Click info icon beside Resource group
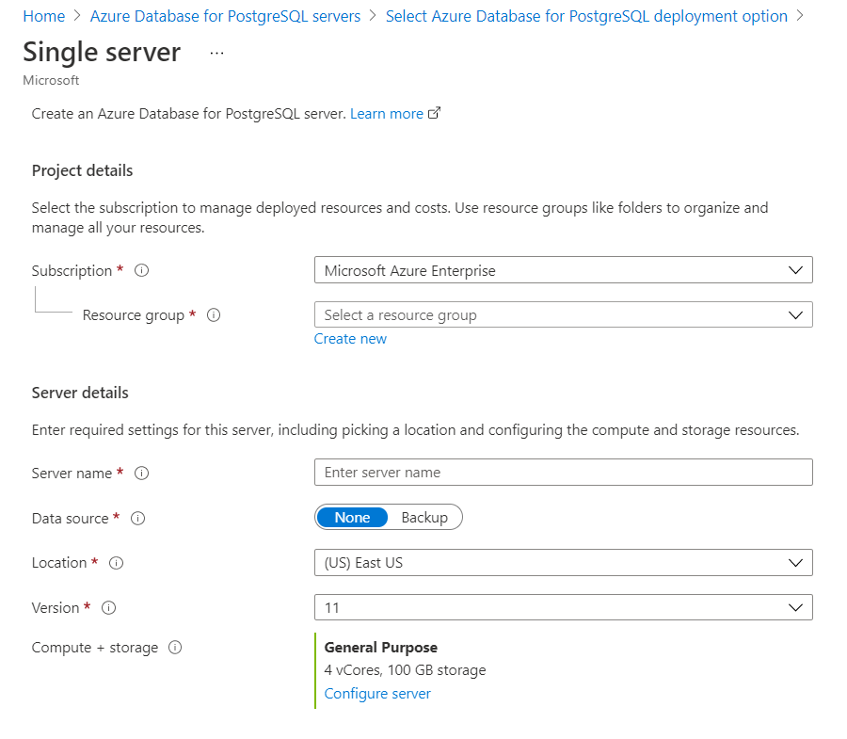 [x=214, y=315]
